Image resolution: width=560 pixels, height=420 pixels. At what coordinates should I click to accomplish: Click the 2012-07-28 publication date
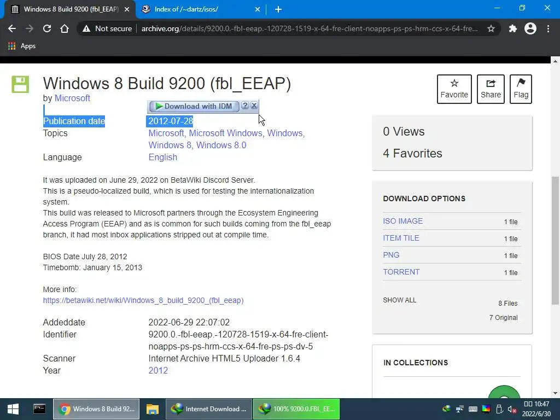(x=171, y=121)
